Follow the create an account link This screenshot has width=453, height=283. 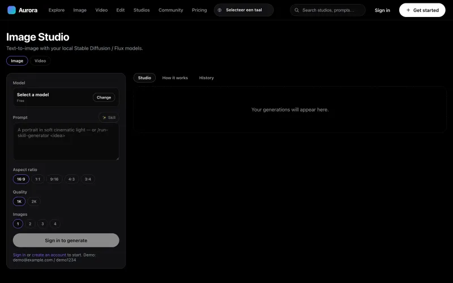[x=49, y=255]
